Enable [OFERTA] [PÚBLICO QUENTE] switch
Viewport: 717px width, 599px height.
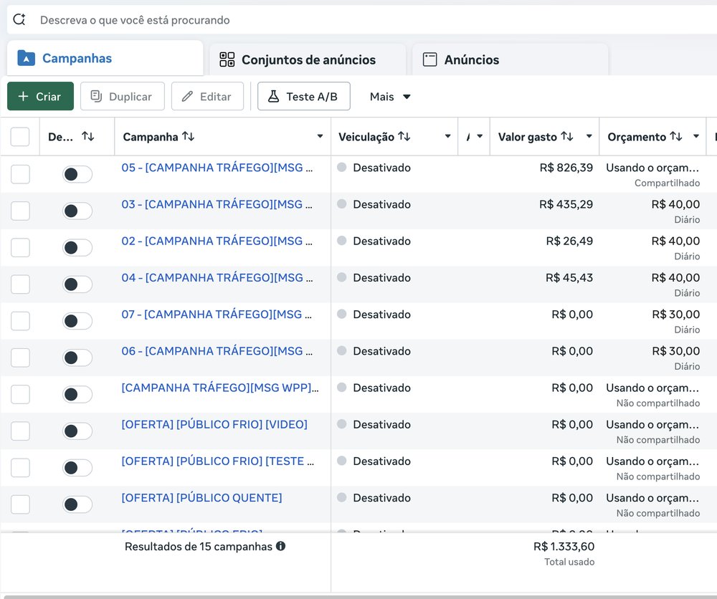pos(77,504)
